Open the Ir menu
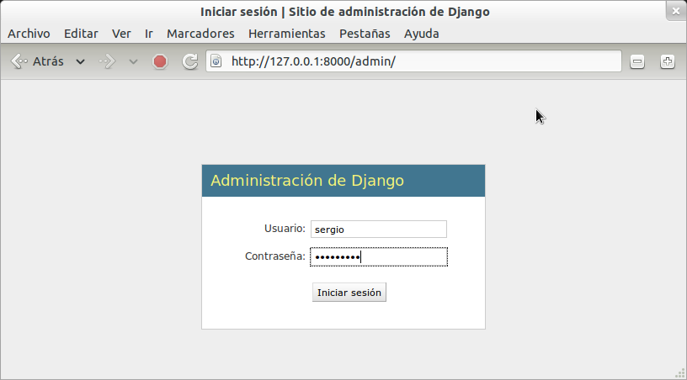The width and height of the screenshot is (687, 380). pyautogui.click(x=149, y=34)
